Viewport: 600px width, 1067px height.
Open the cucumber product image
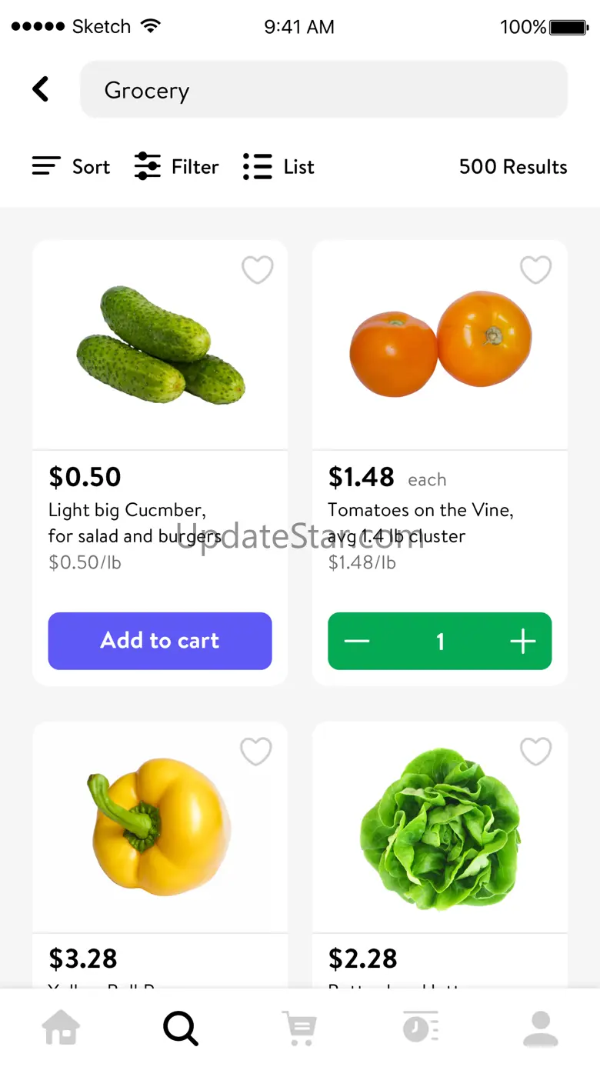coord(160,346)
